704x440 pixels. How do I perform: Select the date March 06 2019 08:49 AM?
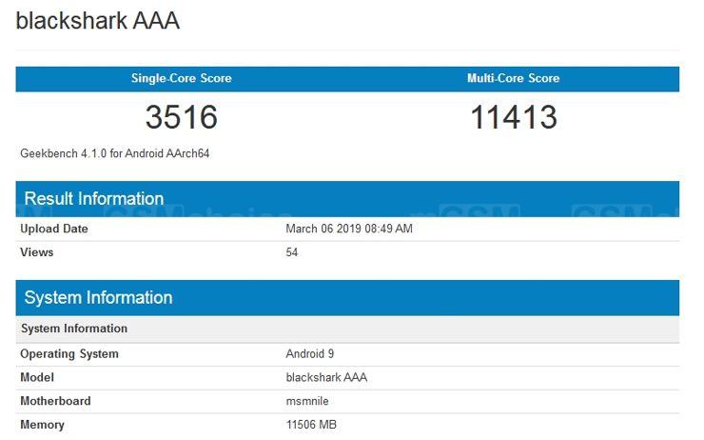point(349,229)
